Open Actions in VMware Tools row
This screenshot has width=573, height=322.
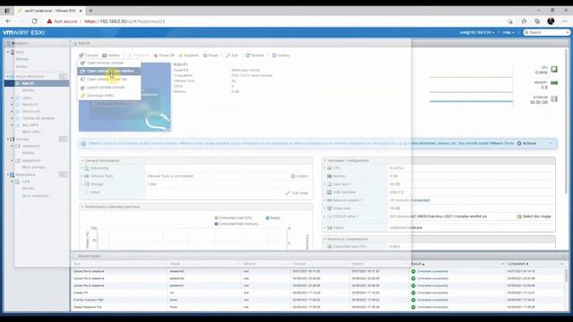[x=300, y=176]
